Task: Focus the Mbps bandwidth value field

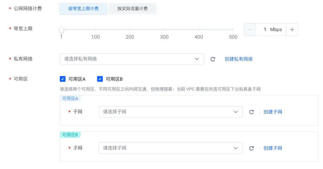Action: click(x=271, y=30)
